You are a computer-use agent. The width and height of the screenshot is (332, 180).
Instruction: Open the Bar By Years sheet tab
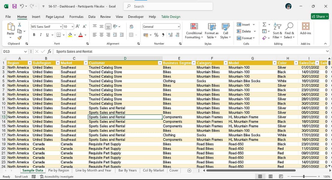click(x=128, y=170)
